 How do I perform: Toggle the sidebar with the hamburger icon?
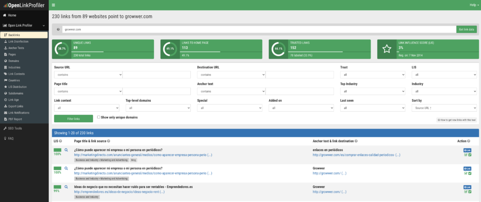click(54, 5)
